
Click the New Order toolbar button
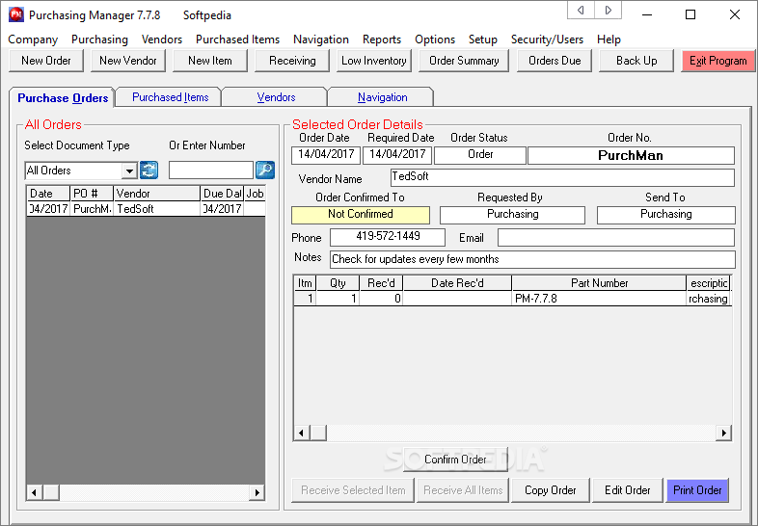pyautogui.click(x=46, y=61)
